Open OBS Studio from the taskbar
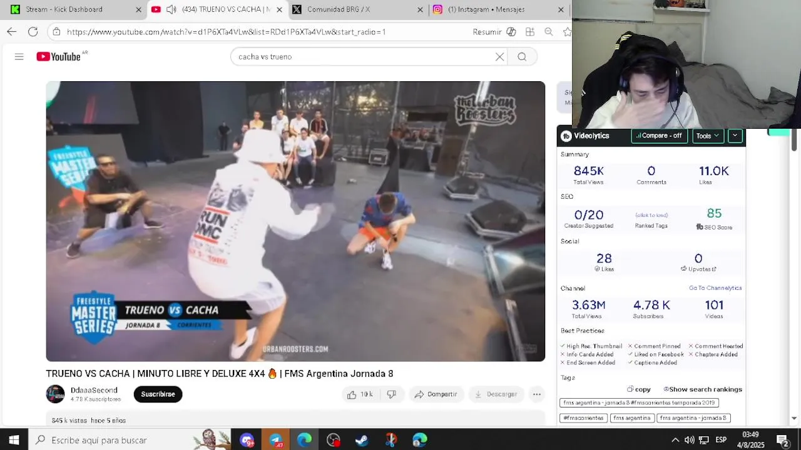 pos(333,440)
